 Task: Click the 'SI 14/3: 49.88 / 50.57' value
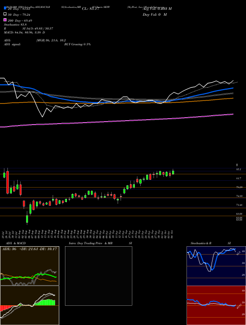[38, 29]
